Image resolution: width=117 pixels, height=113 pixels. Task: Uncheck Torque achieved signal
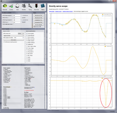tap(27, 35)
